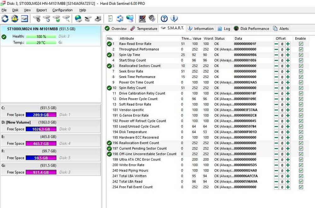315x208 pixels.
Task: Increase offset for Total LBA Read
Action: click(288, 182)
